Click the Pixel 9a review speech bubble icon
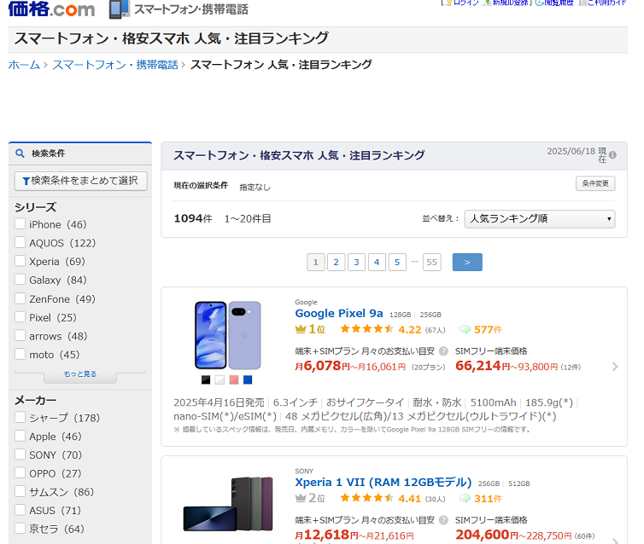Viewport: 644px width, 544px height. coord(465,330)
